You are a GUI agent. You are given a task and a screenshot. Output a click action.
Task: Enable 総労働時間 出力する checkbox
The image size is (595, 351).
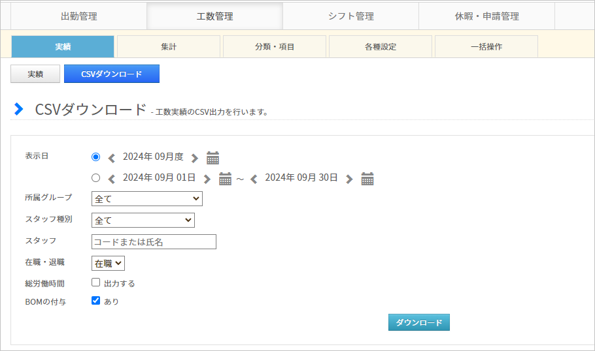pos(95,282)
